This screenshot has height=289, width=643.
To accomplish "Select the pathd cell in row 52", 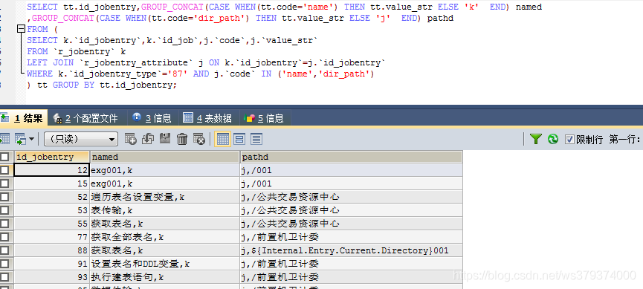I will 352,197.
